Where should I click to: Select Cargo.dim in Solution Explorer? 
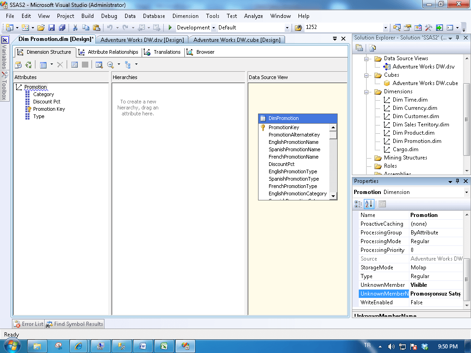pyautogui.click(x=406, y=149)
